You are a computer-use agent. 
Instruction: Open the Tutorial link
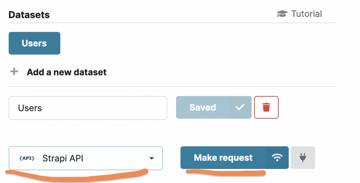tap(306, 14)
